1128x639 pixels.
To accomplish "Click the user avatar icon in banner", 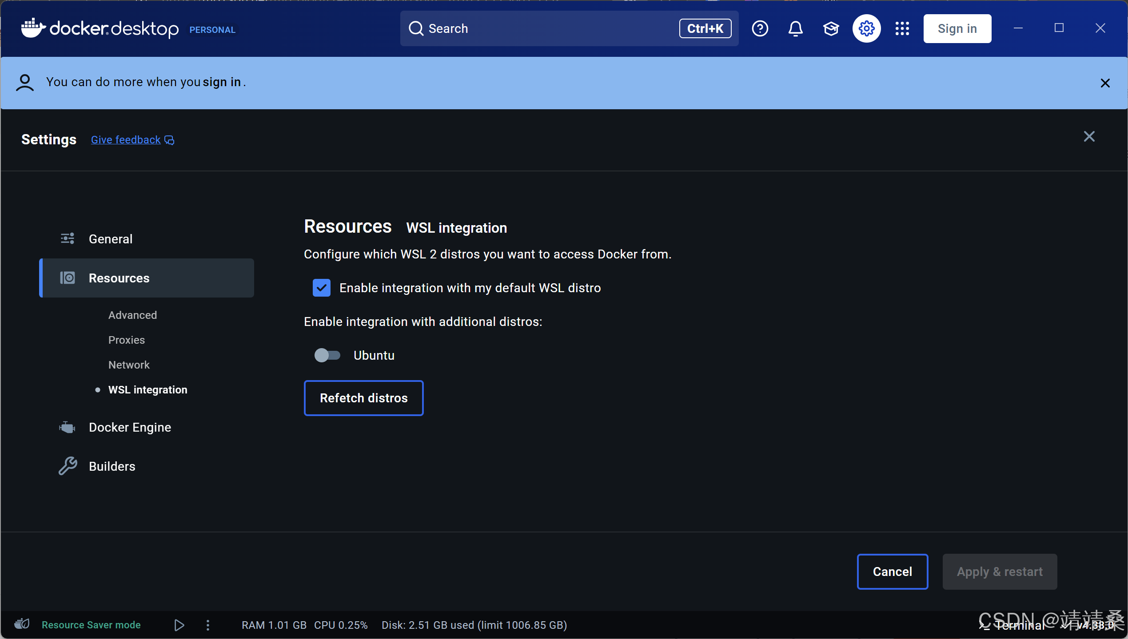I will coord(25,83).
